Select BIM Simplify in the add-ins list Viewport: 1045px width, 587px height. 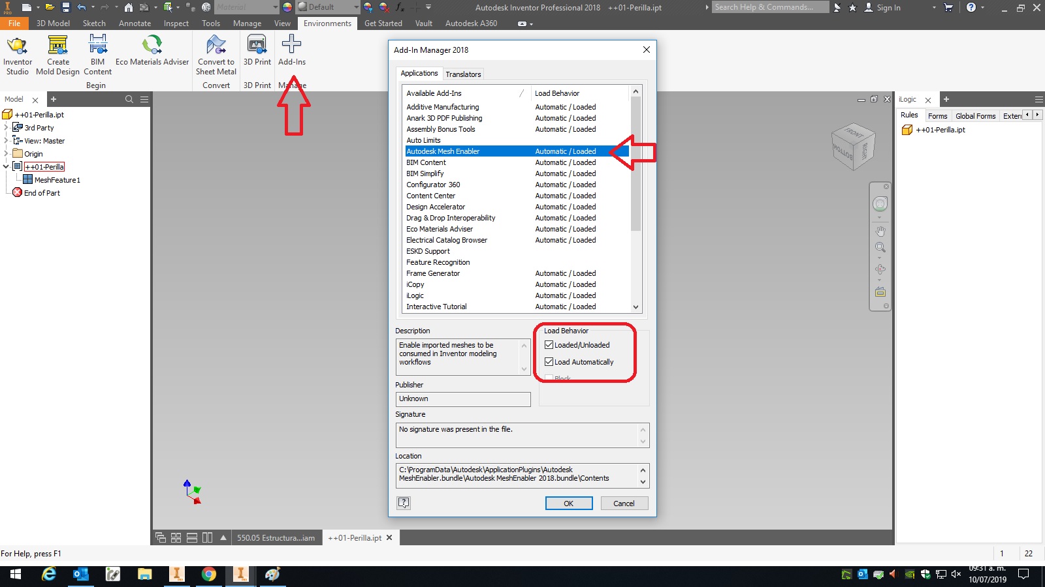(425, 173)
